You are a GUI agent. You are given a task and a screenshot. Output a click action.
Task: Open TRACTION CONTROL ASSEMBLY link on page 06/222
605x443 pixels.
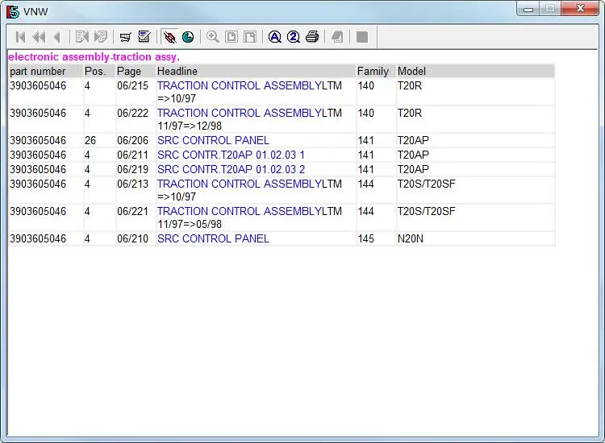[240, 113]
